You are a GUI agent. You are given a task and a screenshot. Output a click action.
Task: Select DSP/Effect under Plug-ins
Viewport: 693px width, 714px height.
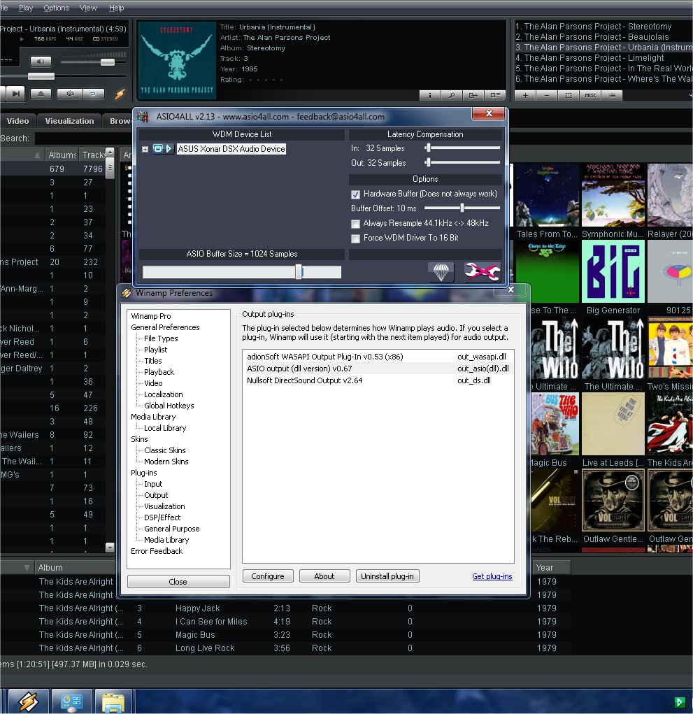coord(162,517)
